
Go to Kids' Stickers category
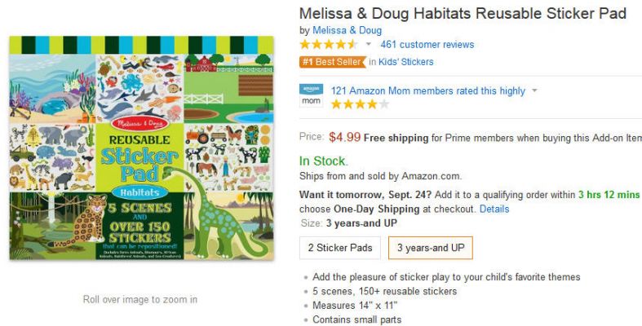pos(406,61)
